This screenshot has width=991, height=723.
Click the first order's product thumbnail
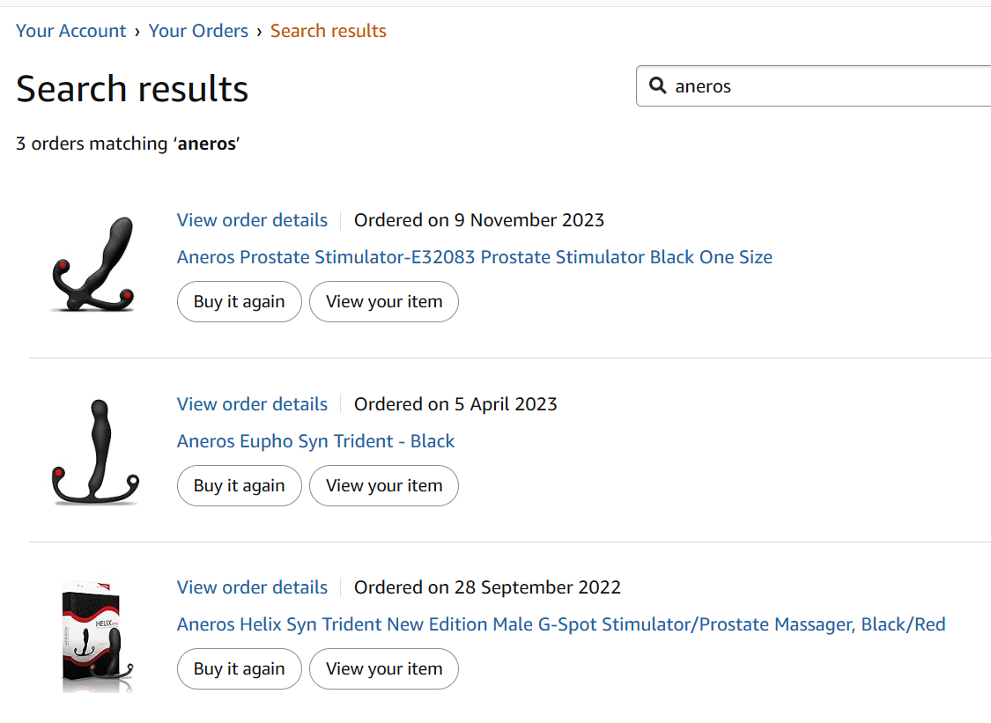(93, 264)
